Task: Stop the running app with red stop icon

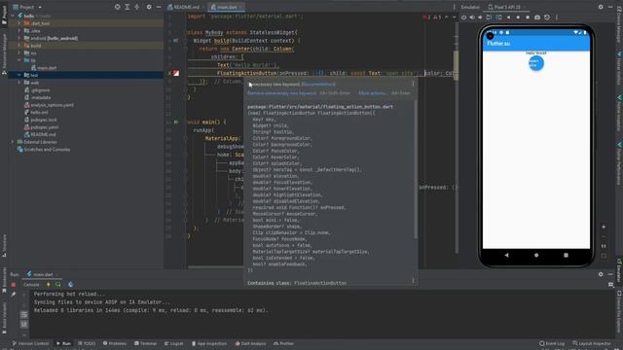Action: coord(13,285)
